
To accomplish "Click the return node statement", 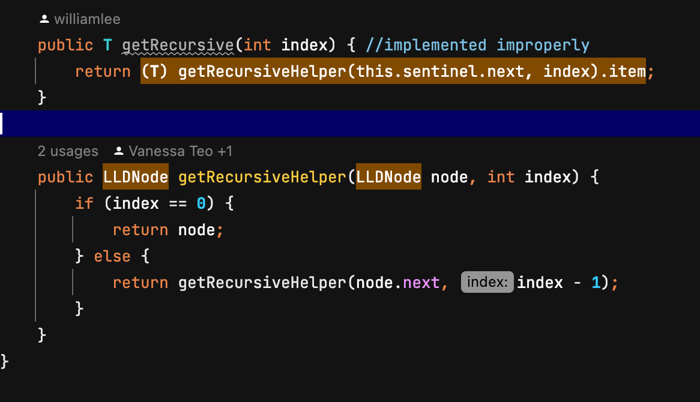I will [x=168, y=230].
